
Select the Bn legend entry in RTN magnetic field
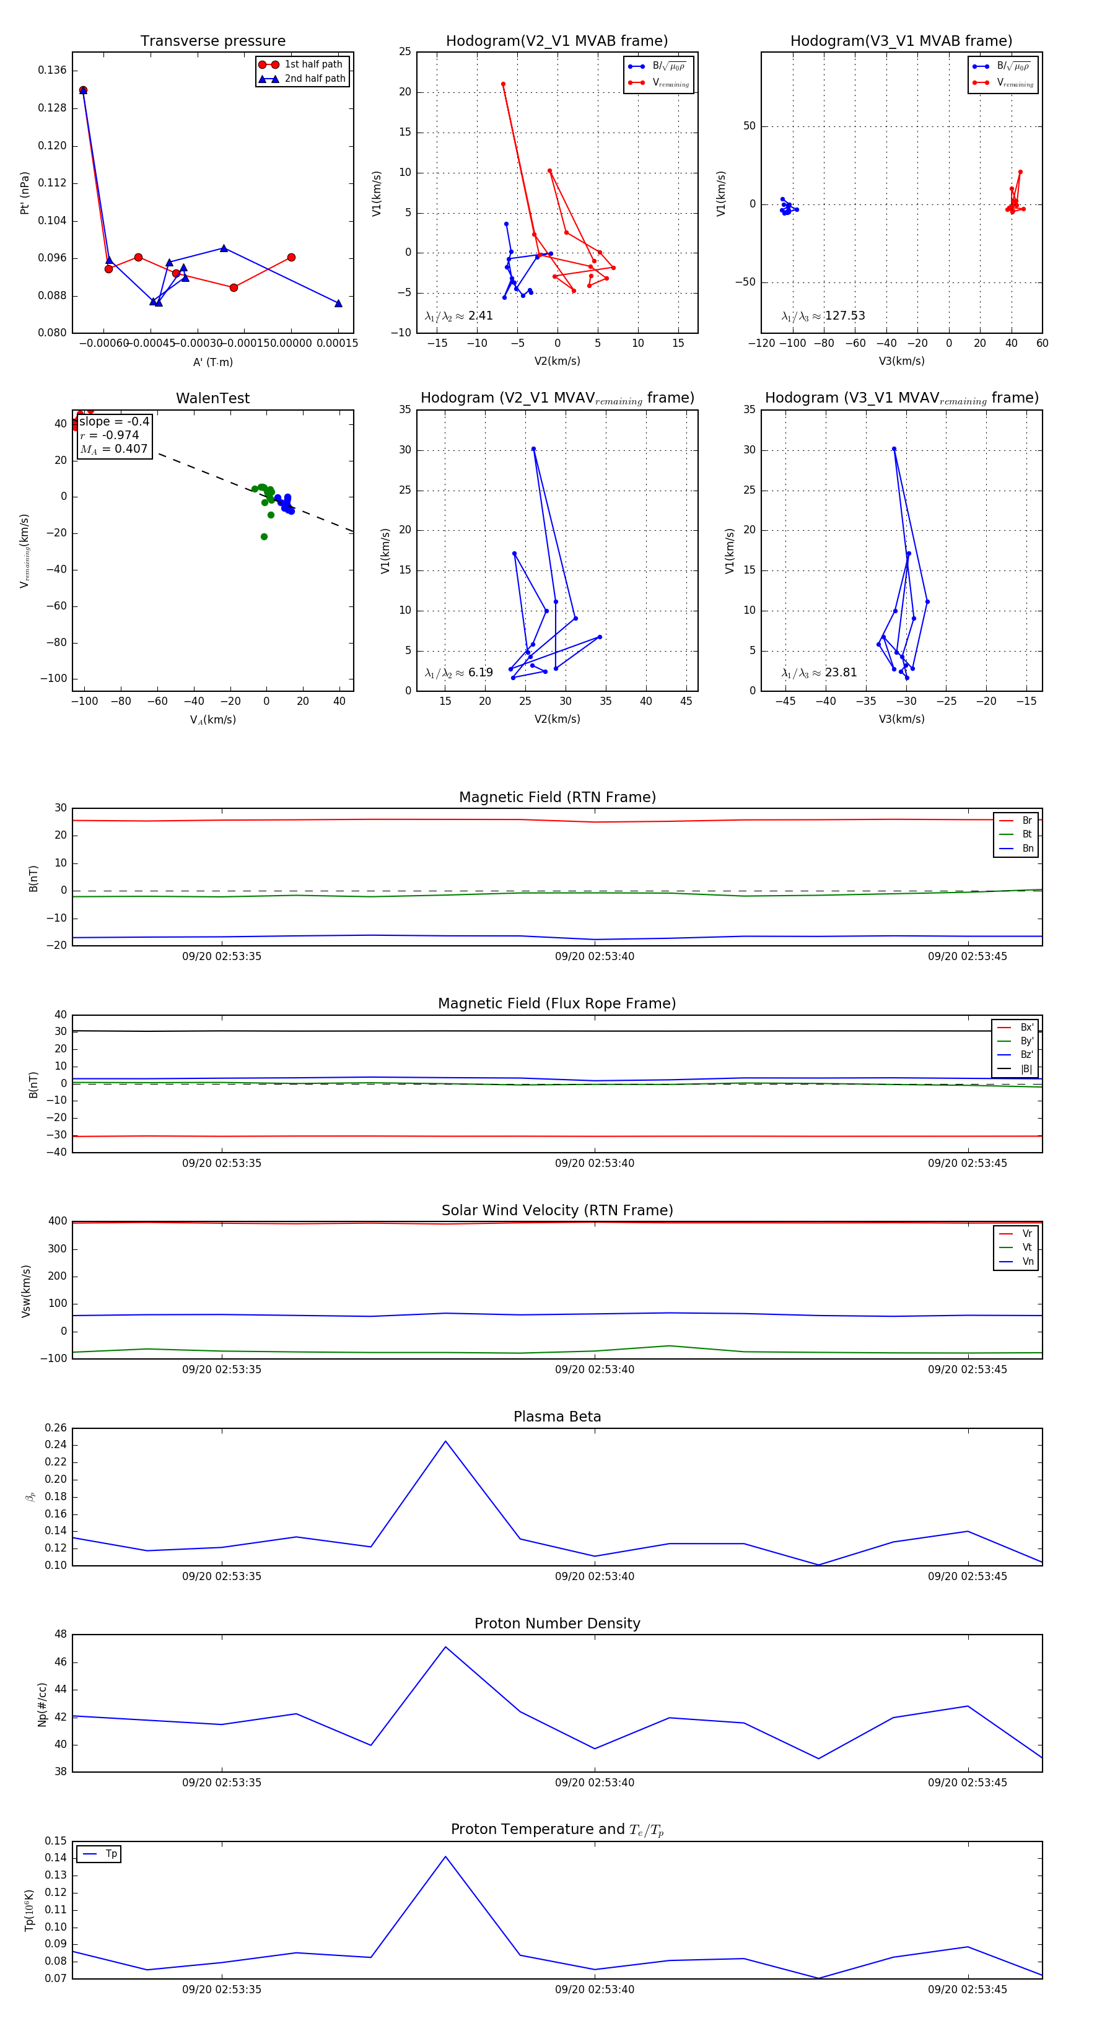[x=1017, y=848]
